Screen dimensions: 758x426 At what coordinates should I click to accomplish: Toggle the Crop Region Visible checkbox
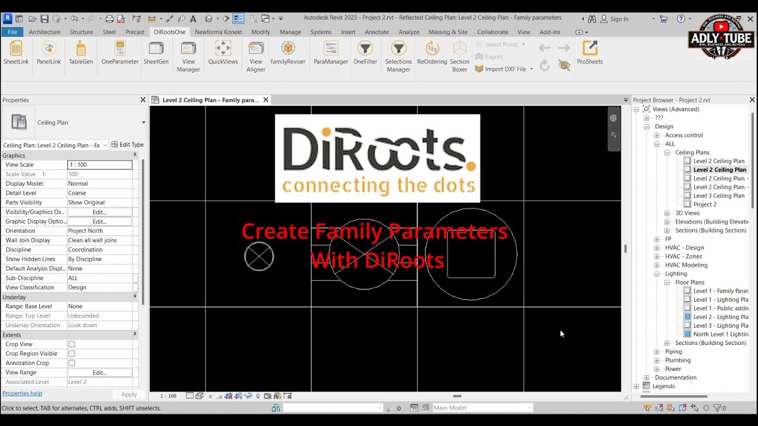pyautogui.click(x=72, y=354)
